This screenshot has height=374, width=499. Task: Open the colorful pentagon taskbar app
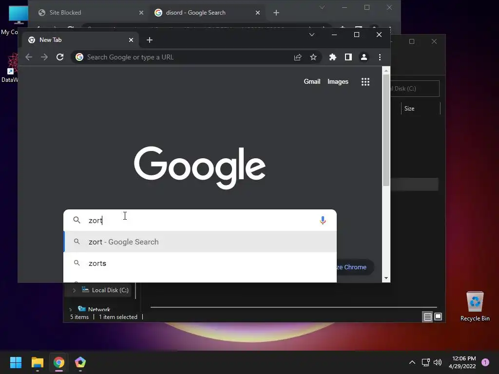[80, 362]
